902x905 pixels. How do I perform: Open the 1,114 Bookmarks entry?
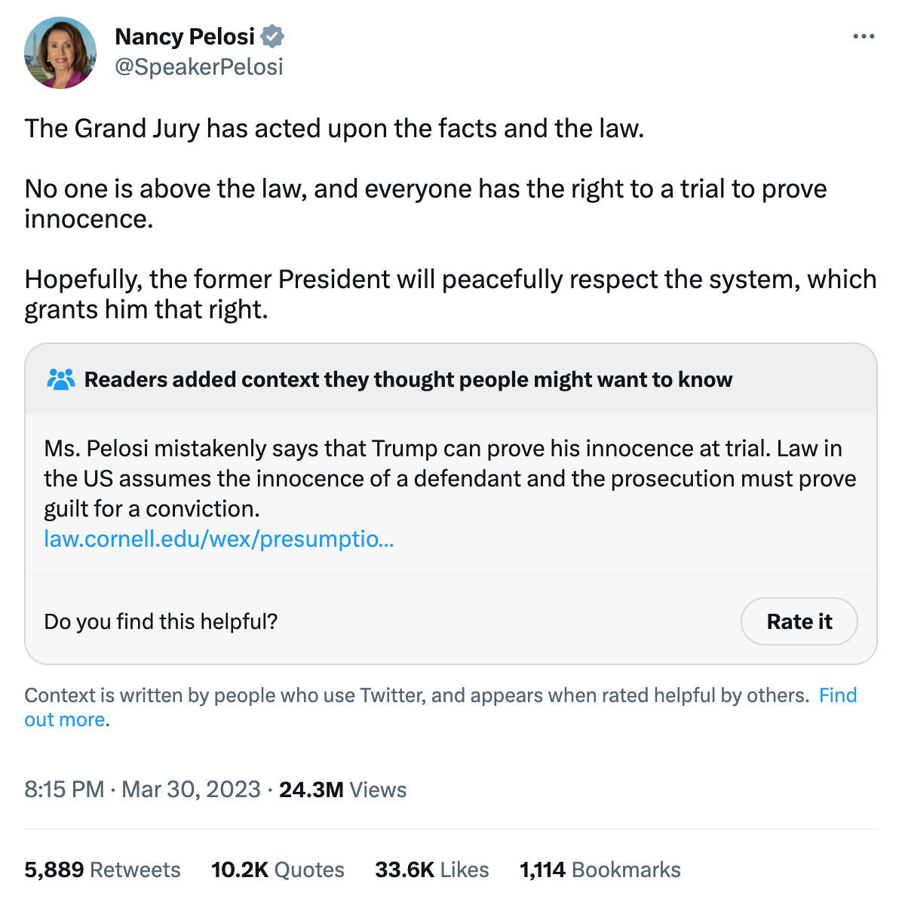click(x=600, y=869)
